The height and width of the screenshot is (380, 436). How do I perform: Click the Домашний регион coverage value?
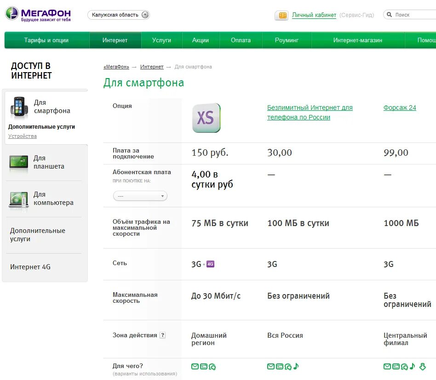coord(209,339)
